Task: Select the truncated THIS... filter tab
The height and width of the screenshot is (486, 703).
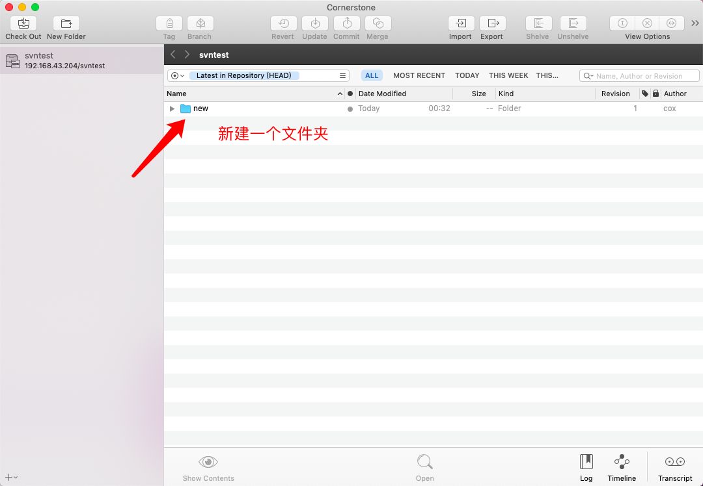Action: tap(547, 75)
